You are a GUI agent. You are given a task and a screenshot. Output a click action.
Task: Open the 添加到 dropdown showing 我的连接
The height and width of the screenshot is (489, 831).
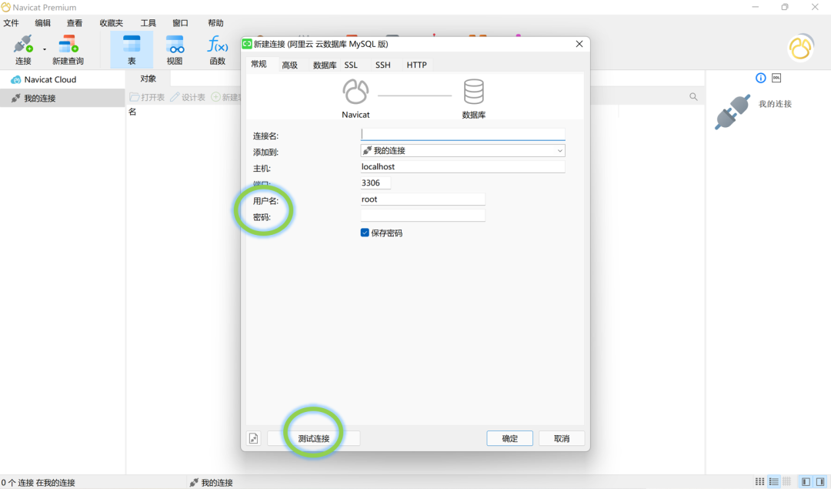pyautogui.click(x=462, y=151)
